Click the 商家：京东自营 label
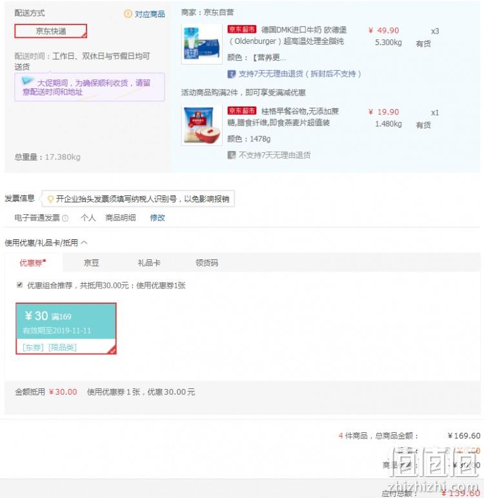Screen dimensions: 484x498 (207, 12)
